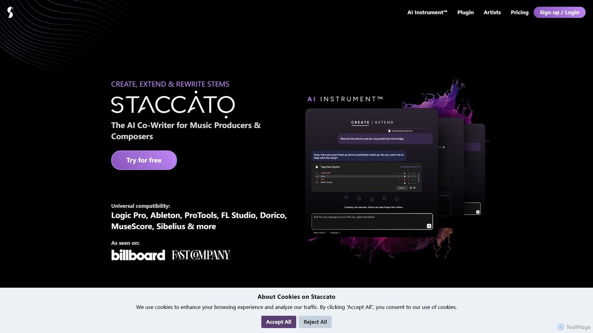Accept all cookies

(x=278, y=322)
